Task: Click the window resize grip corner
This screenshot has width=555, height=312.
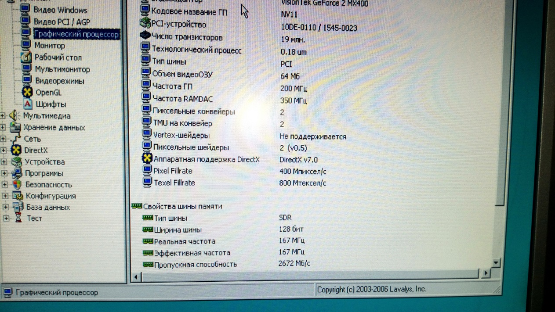Action: (497, 289)
